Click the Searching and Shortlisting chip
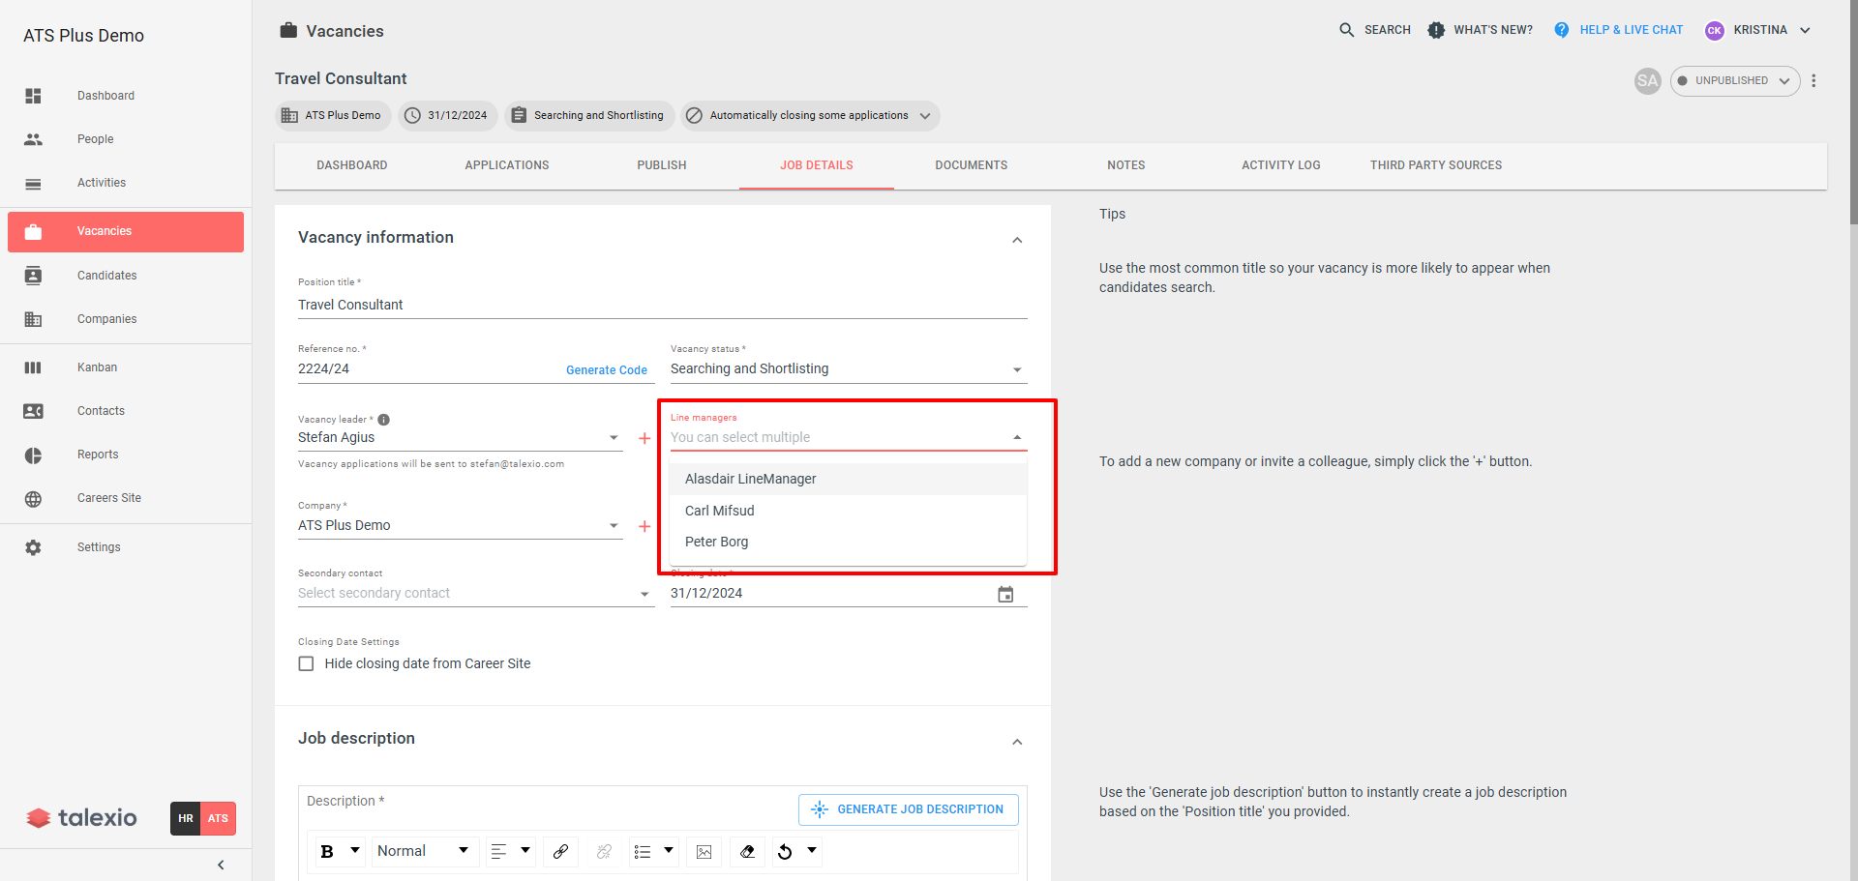 pos(588,116)
